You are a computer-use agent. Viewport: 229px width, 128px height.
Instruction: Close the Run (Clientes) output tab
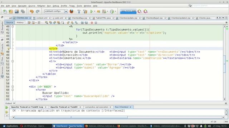(x=130, y=107)
